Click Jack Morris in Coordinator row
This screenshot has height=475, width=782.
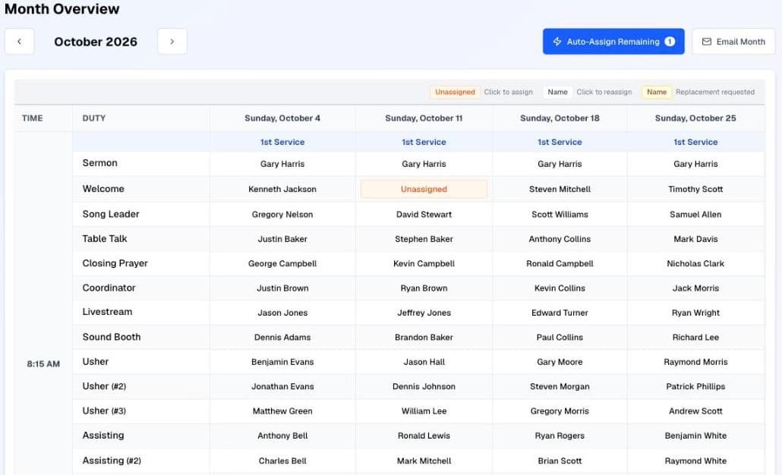695,288
